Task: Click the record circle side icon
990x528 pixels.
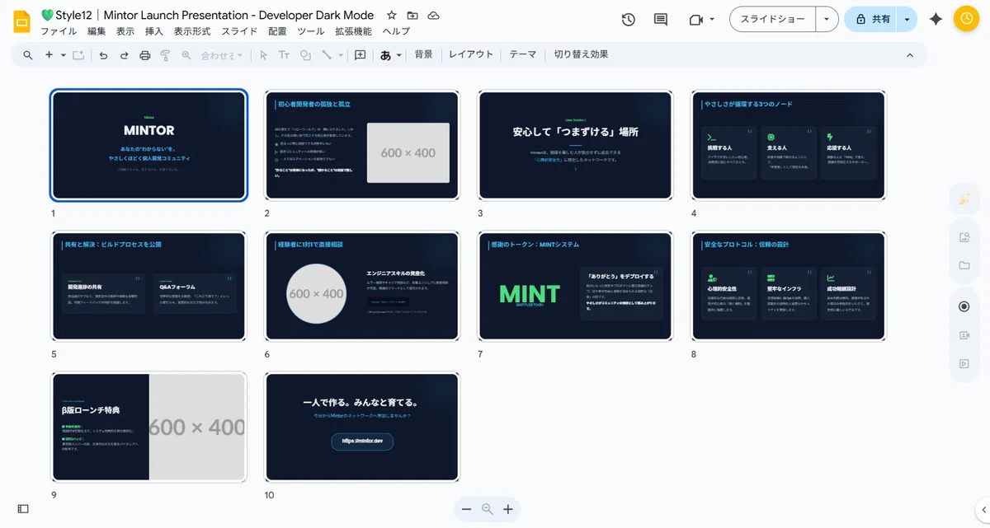Action: pos(964,306)
